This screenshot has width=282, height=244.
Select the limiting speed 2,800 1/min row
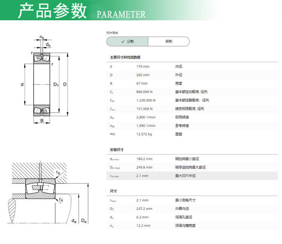click(192, 117)
